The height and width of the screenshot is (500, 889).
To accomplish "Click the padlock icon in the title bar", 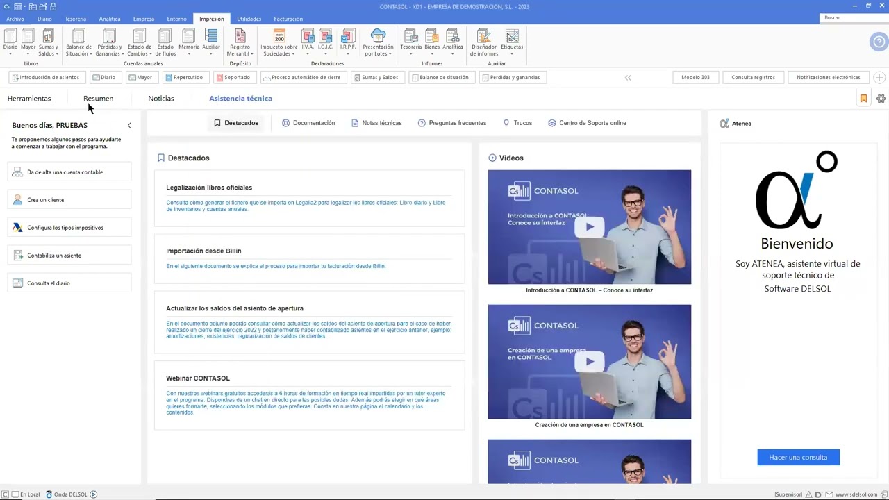I will click(x=53, y=6).
